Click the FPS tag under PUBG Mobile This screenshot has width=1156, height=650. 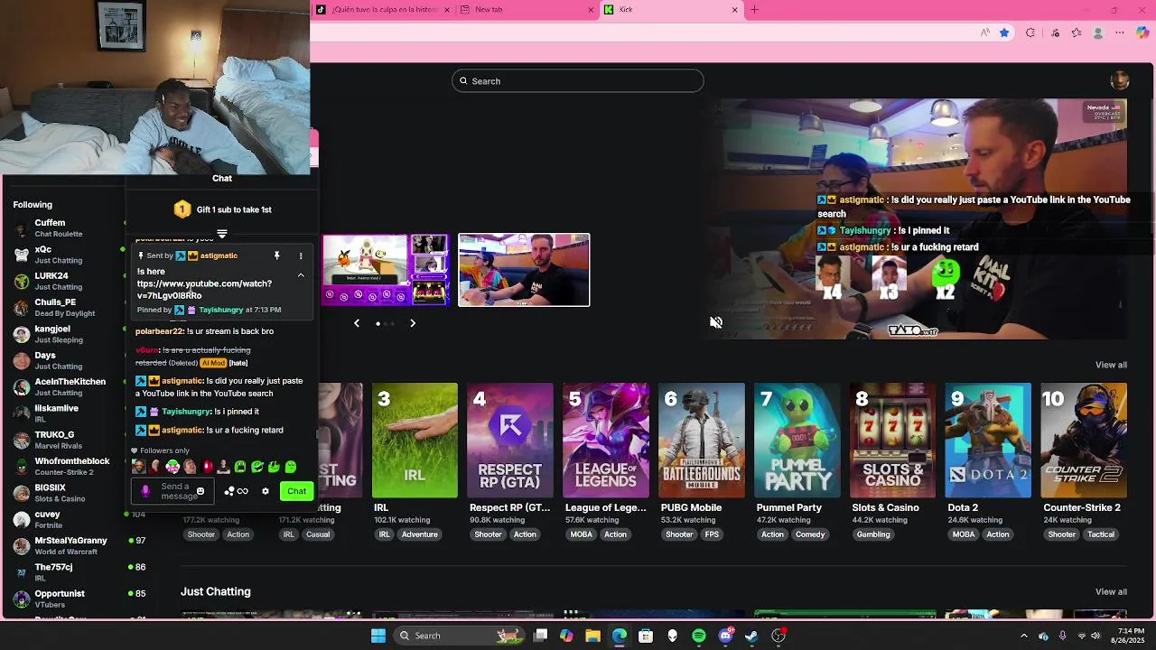tap(712, 534)
